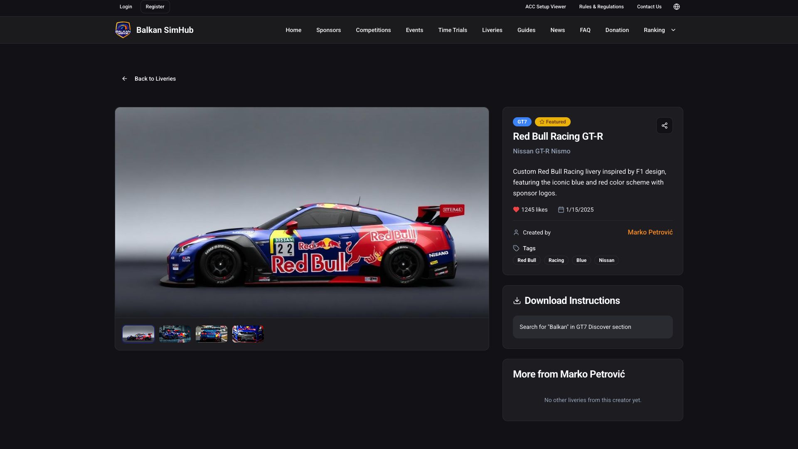Open the ACC Setup Viewer link
The image size is (798, 449).
545,7
